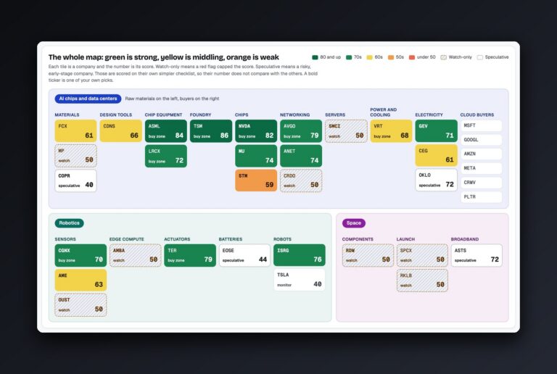Click the CGNX sensors tile
557x374 pixels.
81,255
